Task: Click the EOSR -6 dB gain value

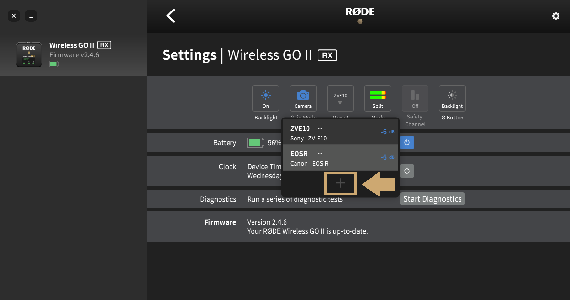Action: 387,157
